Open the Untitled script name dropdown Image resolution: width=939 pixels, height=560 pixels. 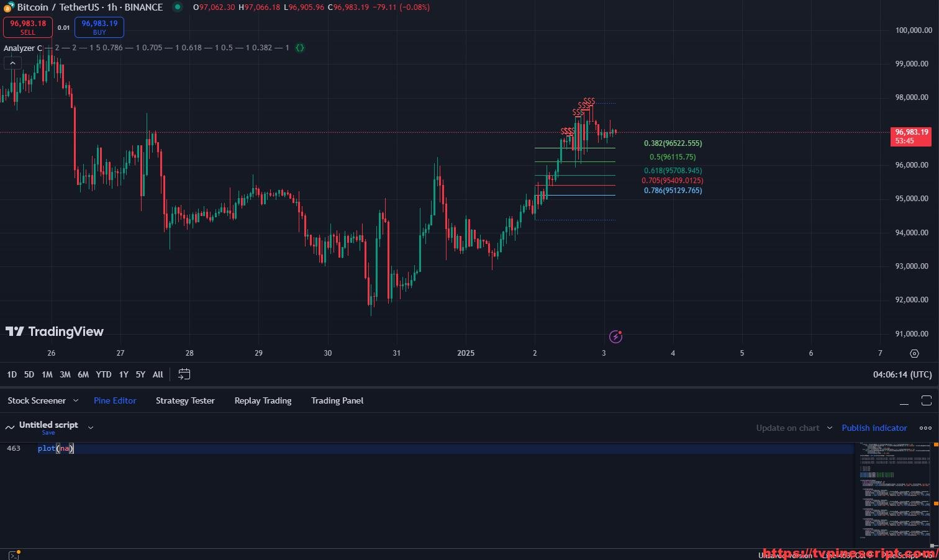(91, 427)
